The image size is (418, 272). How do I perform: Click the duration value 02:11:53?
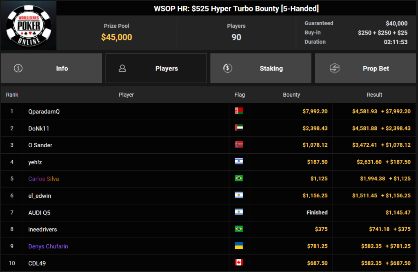click(396, 42)
